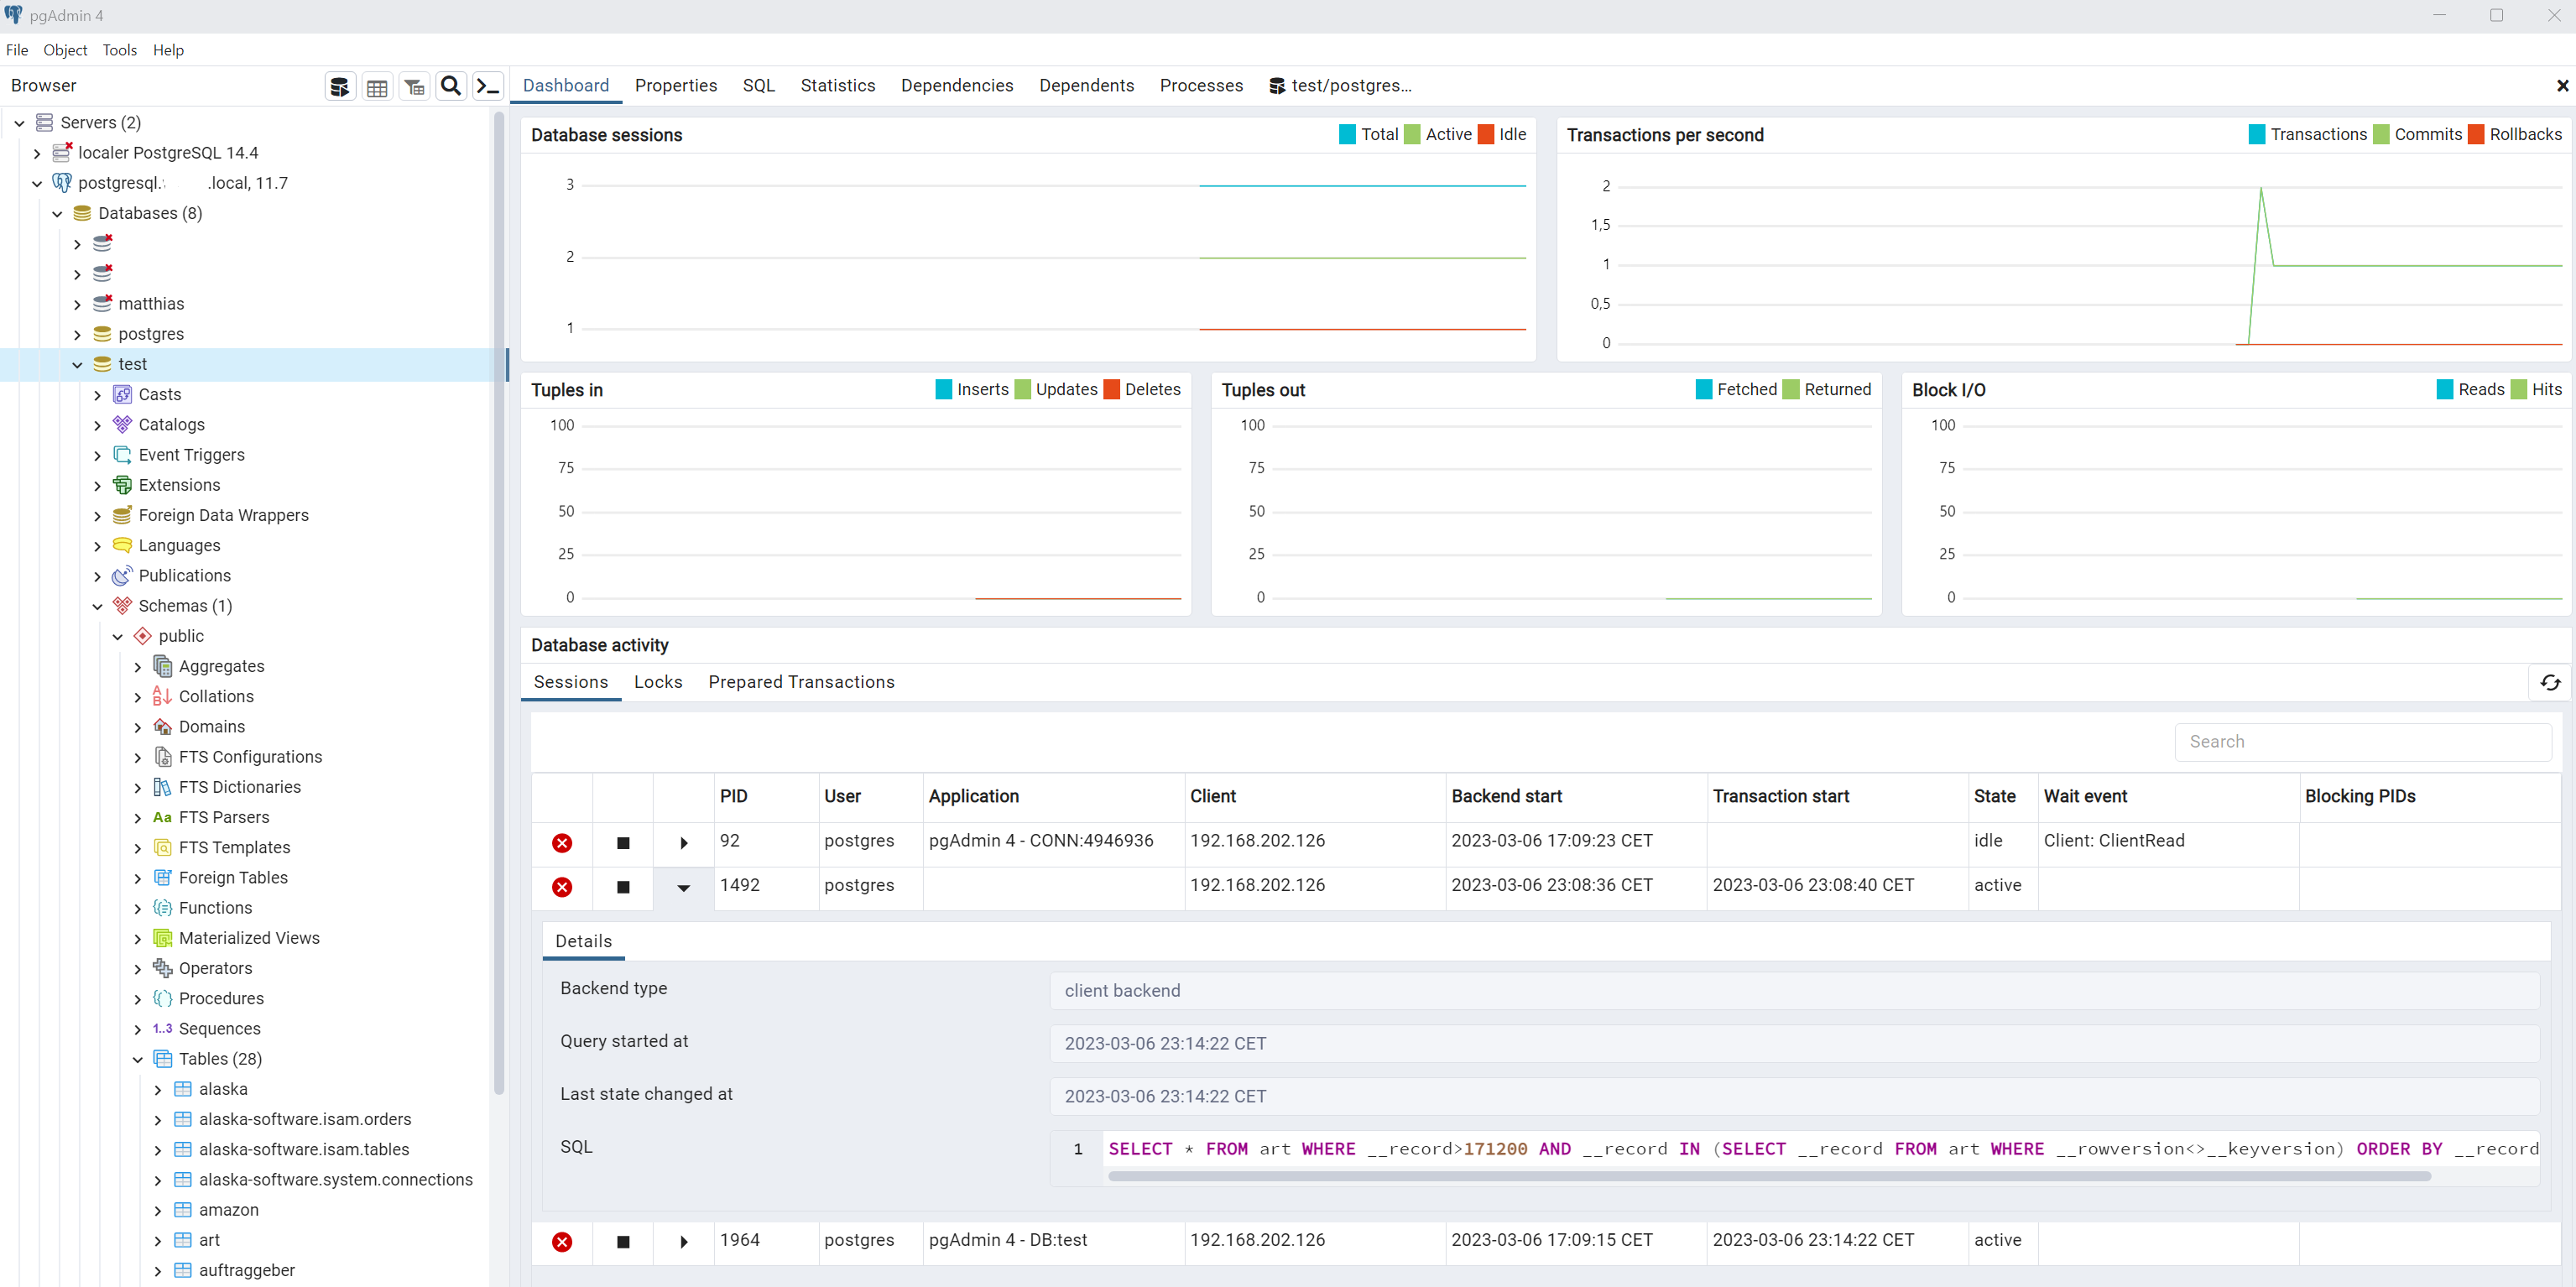Open the Prepared Transactions tab
Screen dimensions: 2576x1287
click(801, 682)
